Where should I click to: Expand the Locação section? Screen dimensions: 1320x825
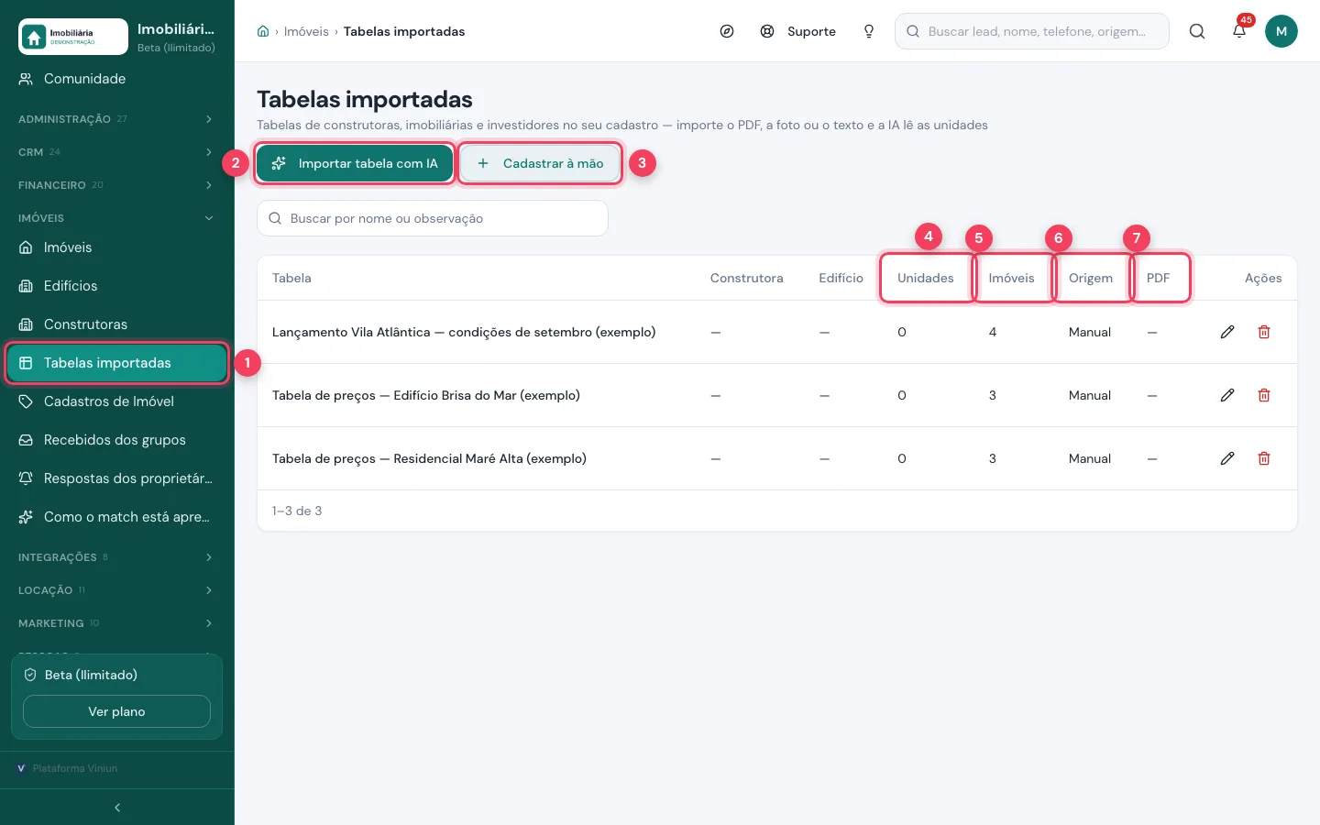coord(117,590)
